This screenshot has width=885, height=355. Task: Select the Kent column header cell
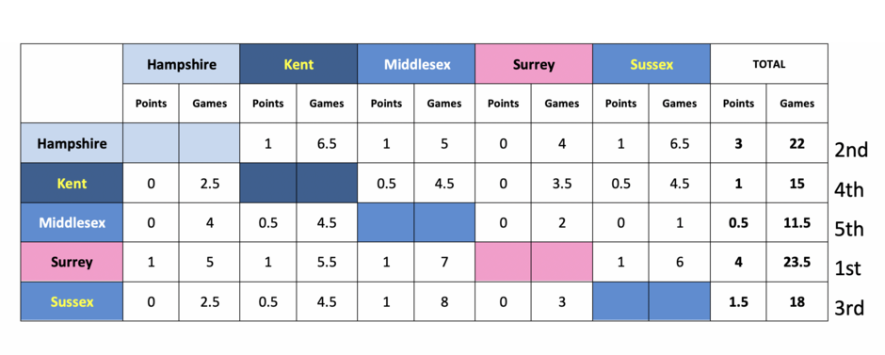coord(298,64)
